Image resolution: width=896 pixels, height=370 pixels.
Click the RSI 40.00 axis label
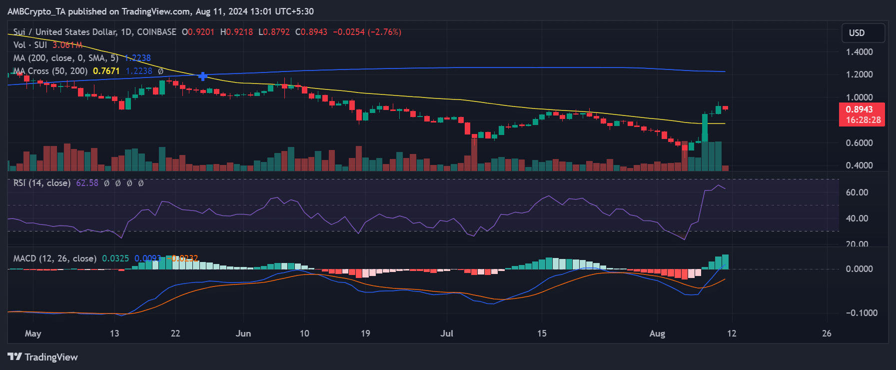click(x=857, y=218)
